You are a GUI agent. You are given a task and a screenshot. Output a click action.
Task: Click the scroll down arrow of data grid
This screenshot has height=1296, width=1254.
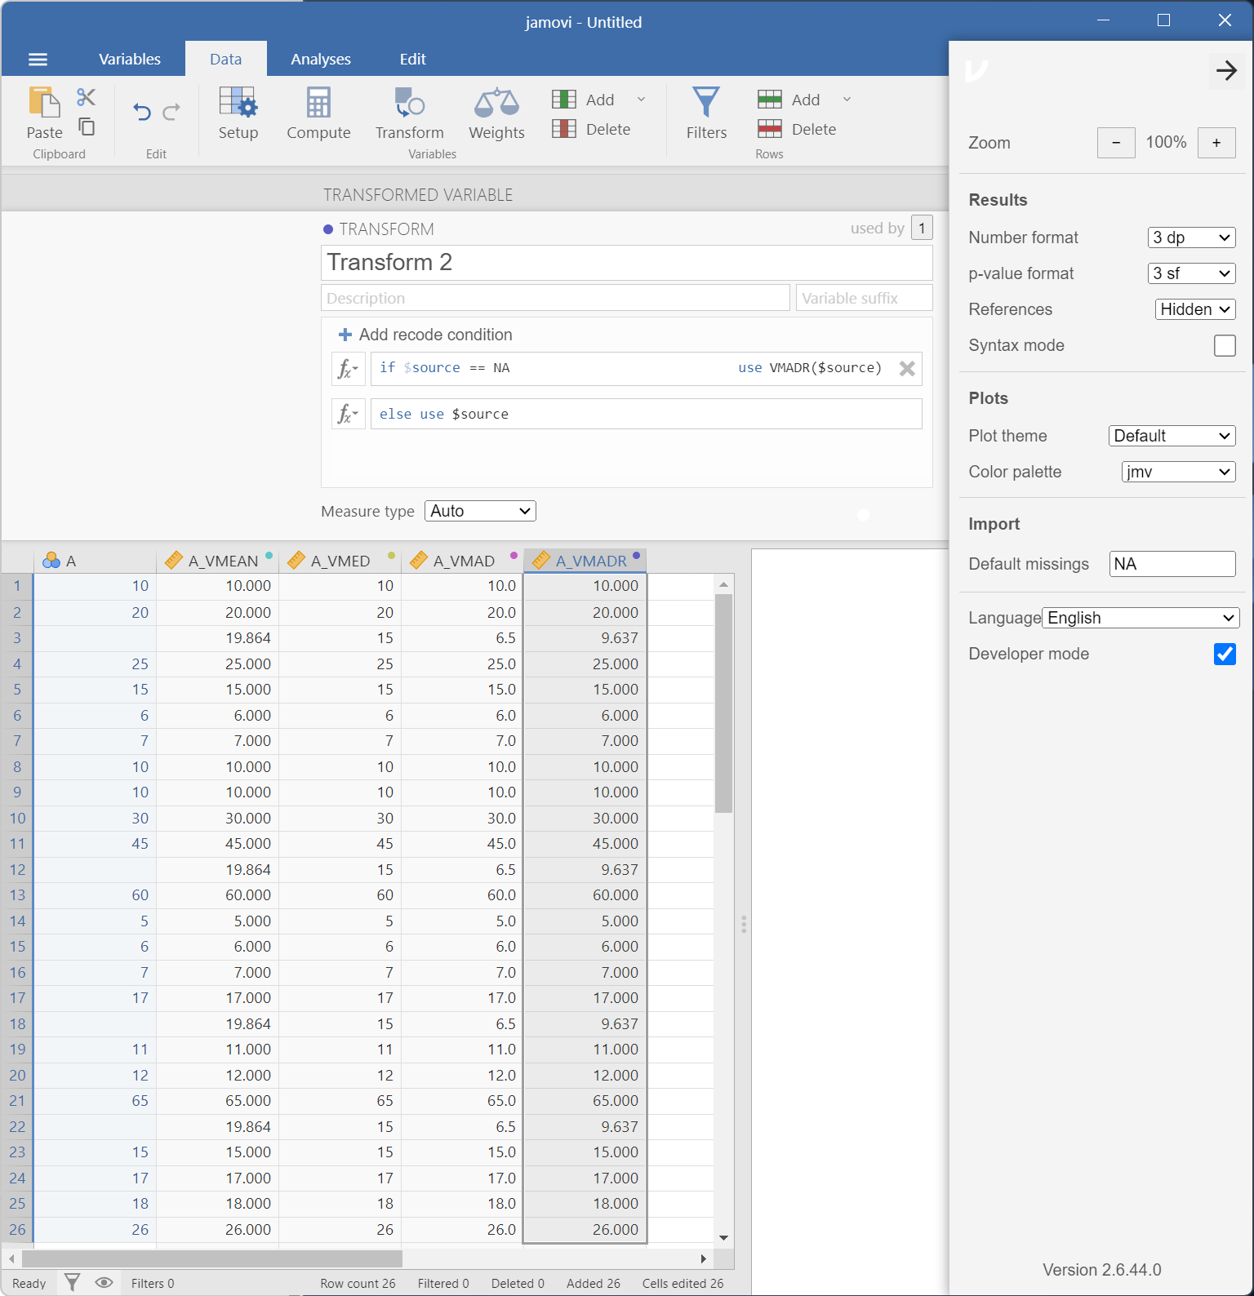pos(723,1237)
